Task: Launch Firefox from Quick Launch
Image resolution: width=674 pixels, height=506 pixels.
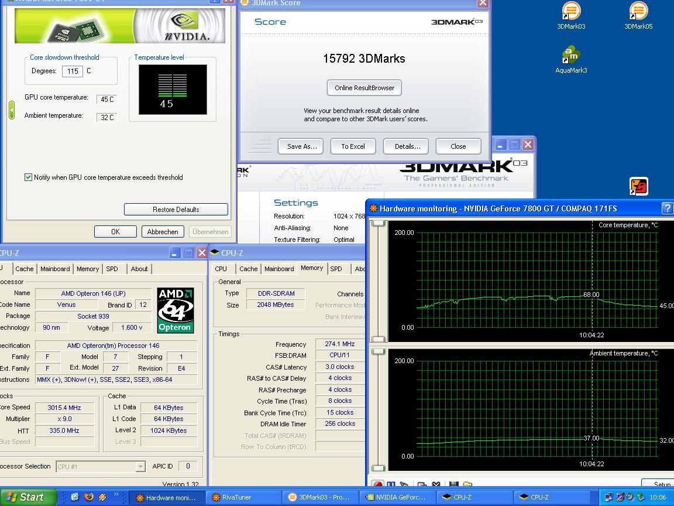Action: tap(89, 497)
